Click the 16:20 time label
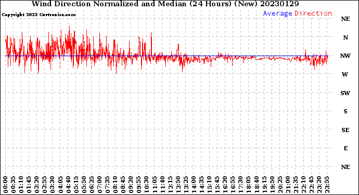The height and width of the screenshot is (195, 359). [x=225, y=185]
